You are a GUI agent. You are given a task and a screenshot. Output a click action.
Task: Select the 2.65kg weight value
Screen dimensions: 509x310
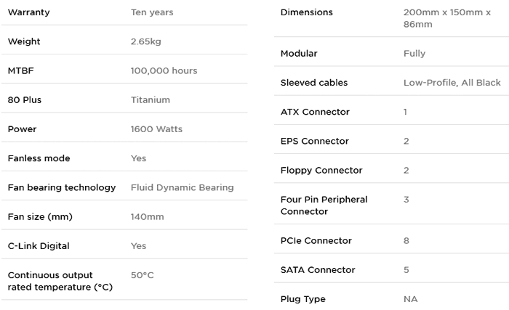(x=145, y=41)
